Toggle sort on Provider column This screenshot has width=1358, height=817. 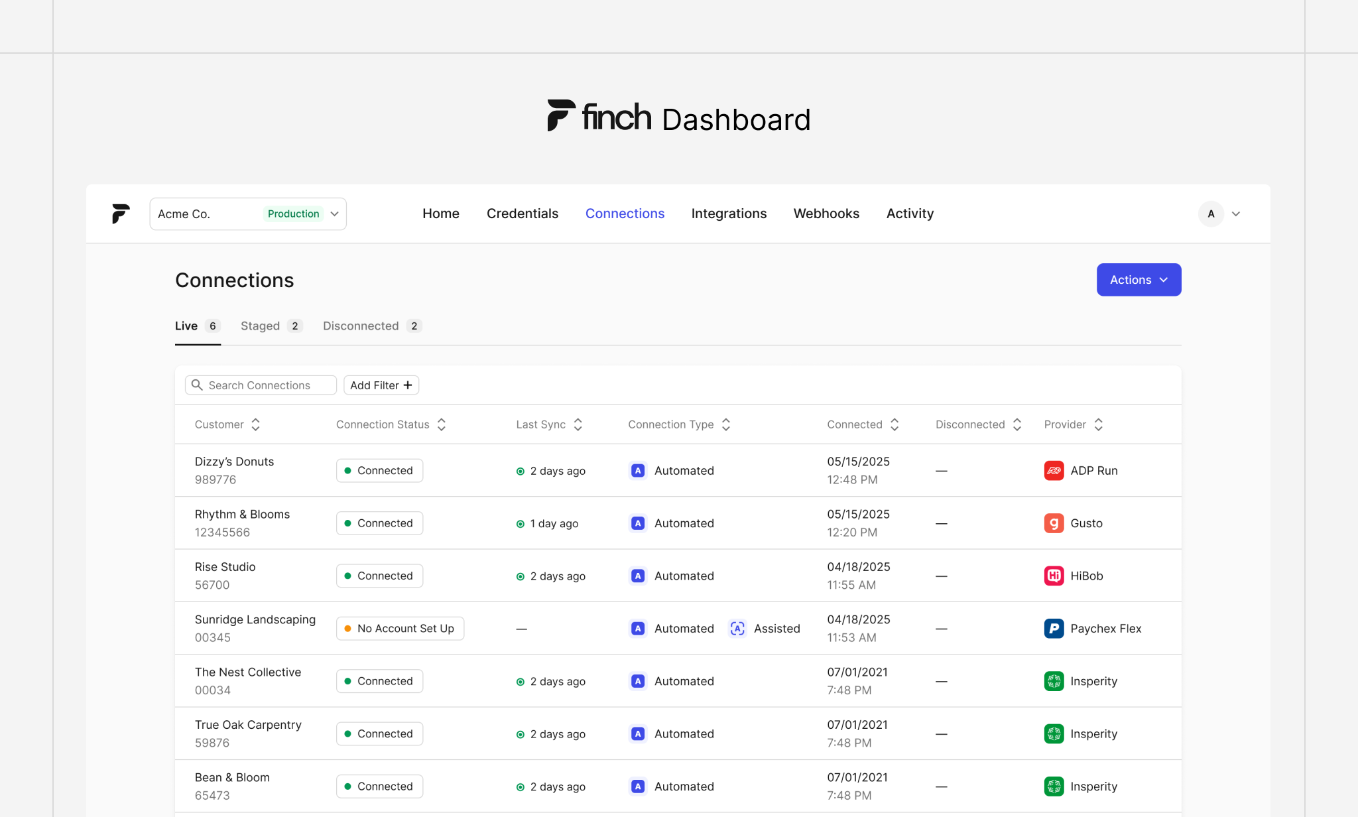tap(1098, 424)
